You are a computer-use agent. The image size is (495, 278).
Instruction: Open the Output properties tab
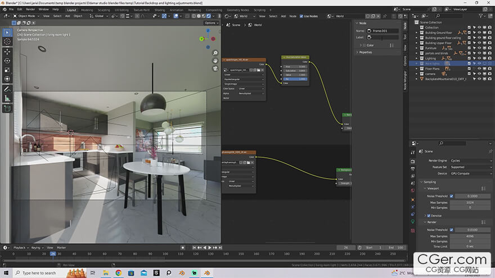click(x=413, y=168)
